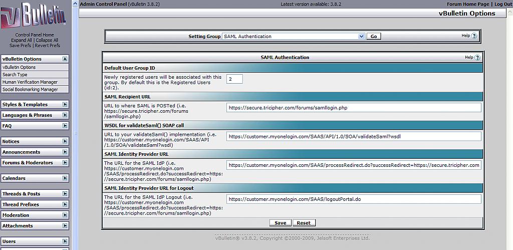
Task: Expand the Announcements section arrow
Action: [x=65, y=152]
